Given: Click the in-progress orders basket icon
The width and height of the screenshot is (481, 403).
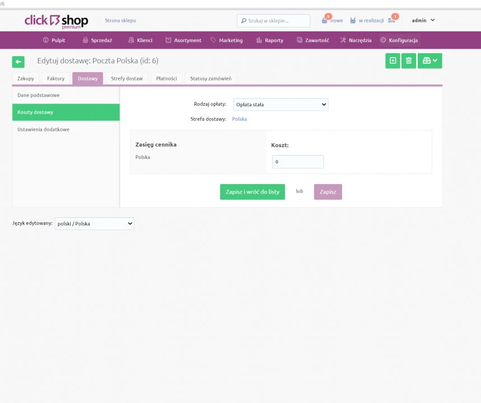Looking at the screenshot, I should [x=353, y=21].
